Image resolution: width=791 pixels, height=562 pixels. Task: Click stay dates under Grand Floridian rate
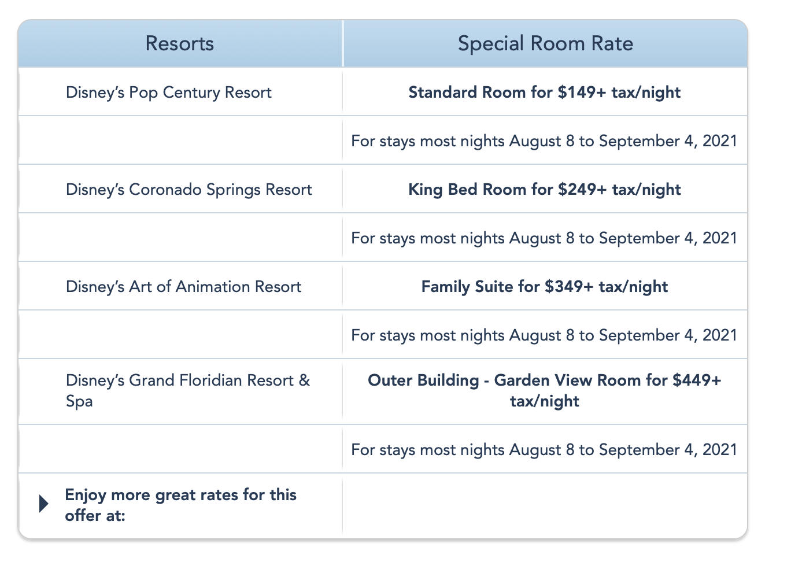[x=545, y=450]
